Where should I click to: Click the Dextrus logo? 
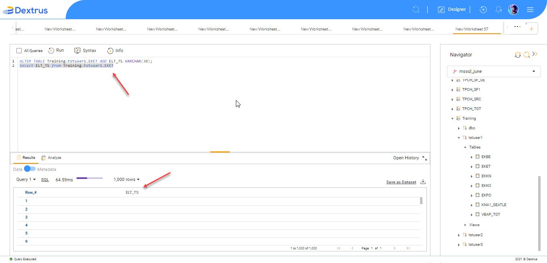pyautogui.click(x=26, y=10)
